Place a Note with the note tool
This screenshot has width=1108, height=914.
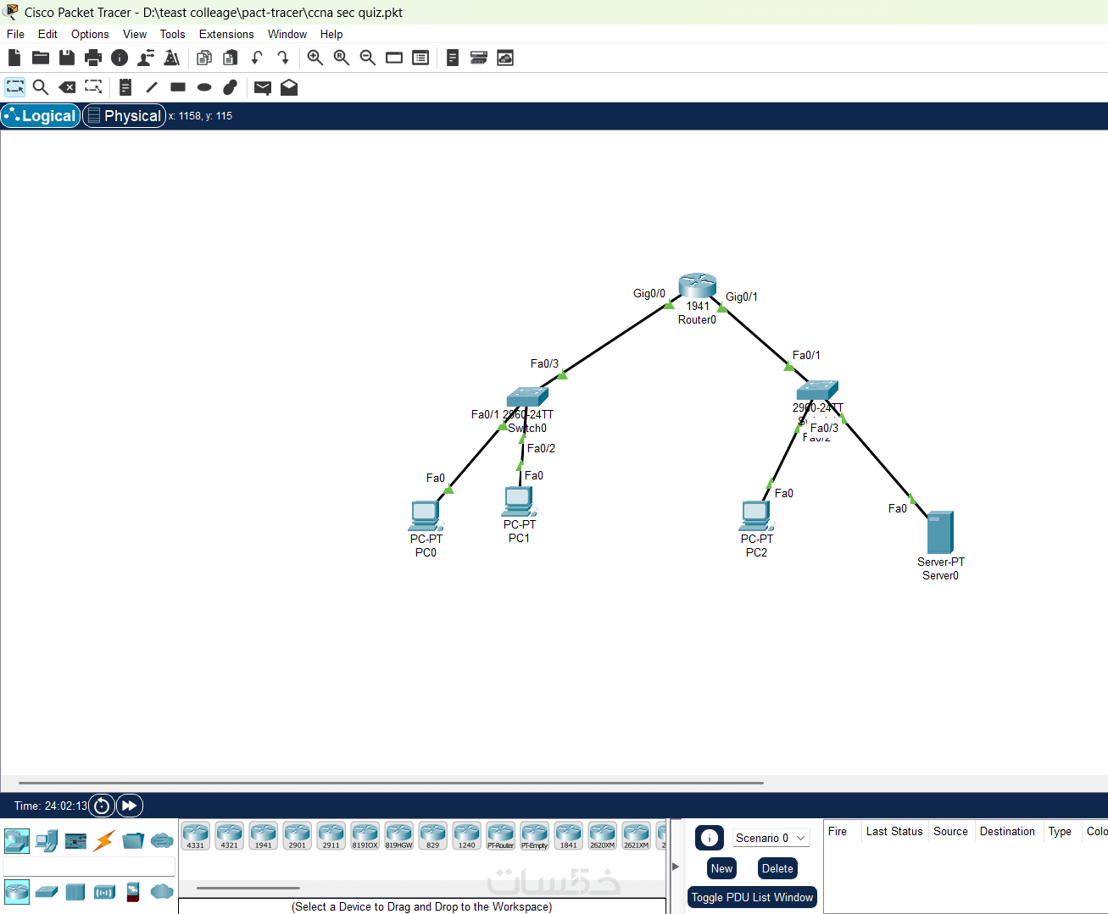(125, 87)
